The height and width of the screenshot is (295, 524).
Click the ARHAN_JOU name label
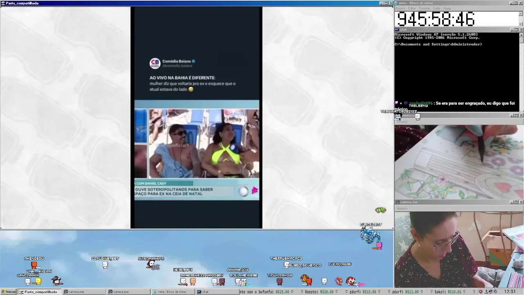pyautogui.click(x=237, y=270)
